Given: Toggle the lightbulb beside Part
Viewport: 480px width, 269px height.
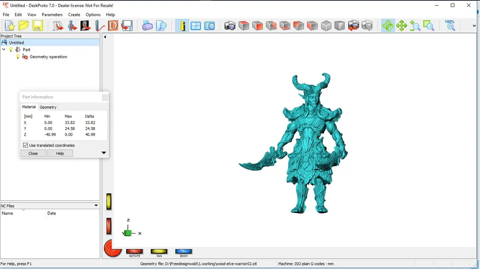Looking at the screenshot, I should click(x=11, y=50).
